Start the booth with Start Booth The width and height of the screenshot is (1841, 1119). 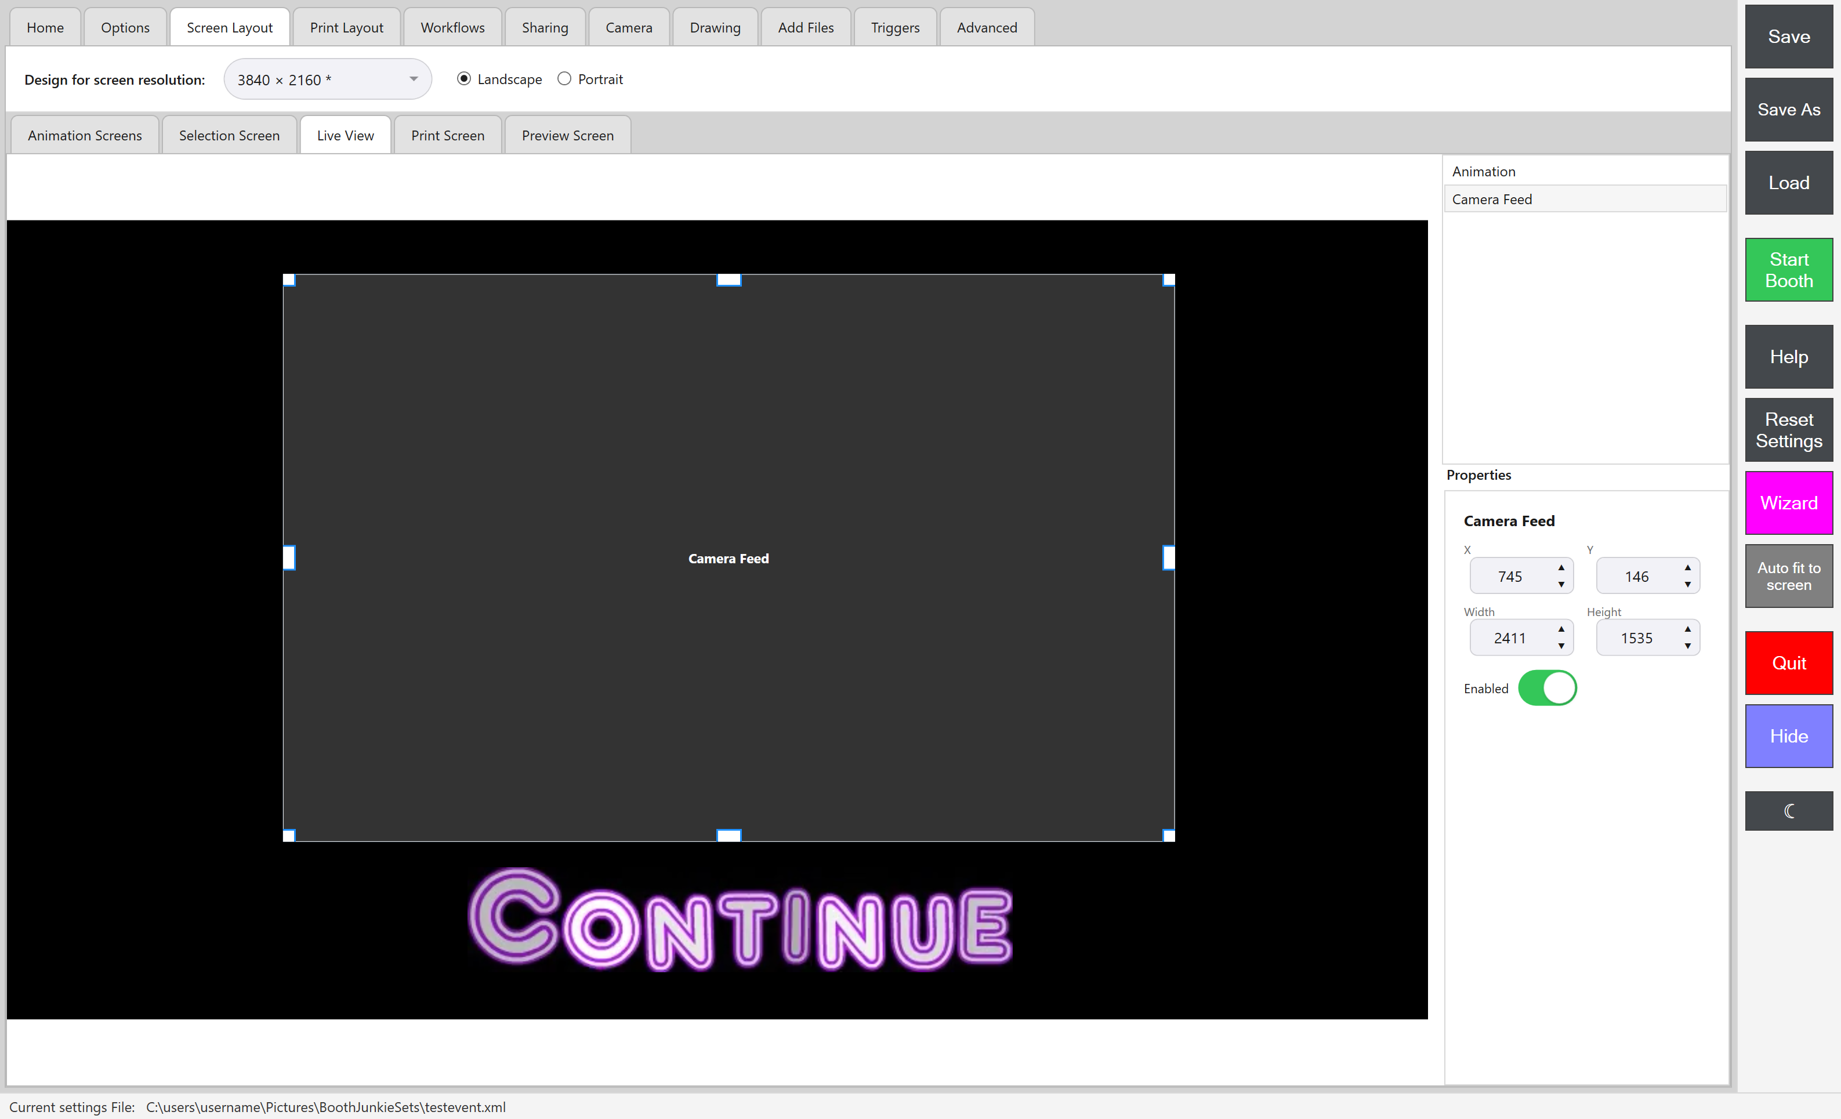(x=1789, y=270)
